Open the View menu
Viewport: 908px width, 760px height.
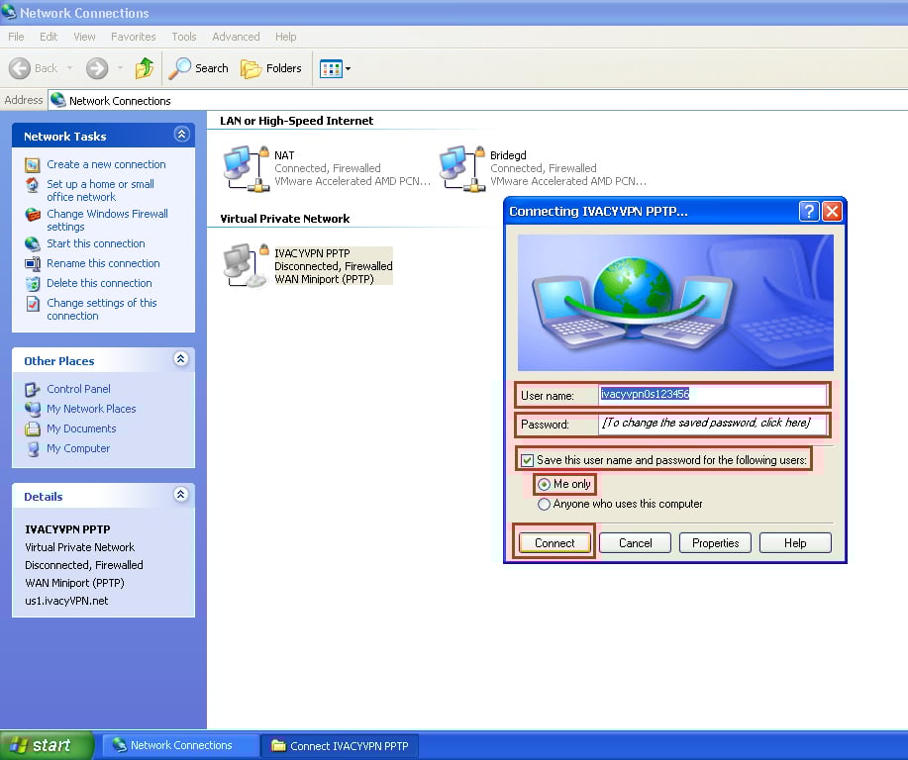[84, 37]
